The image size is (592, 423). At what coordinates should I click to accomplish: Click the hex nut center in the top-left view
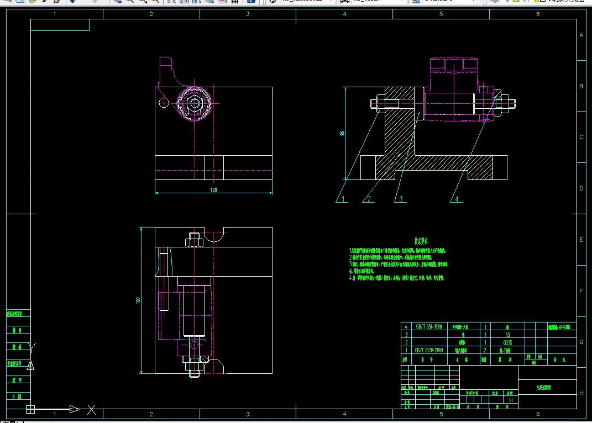(x=195, y=103)
